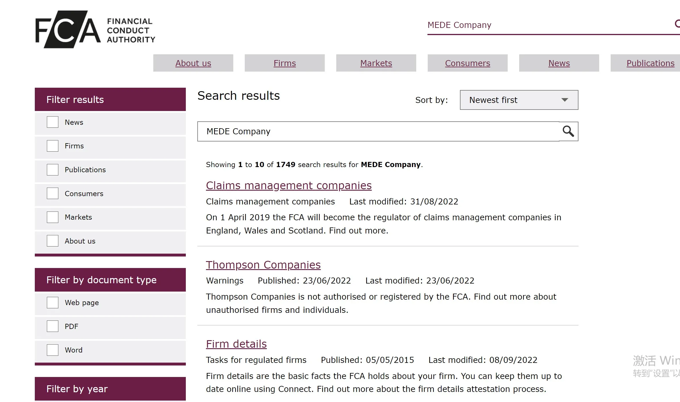Click the 'Warnings' category label

tap(225, 281)
